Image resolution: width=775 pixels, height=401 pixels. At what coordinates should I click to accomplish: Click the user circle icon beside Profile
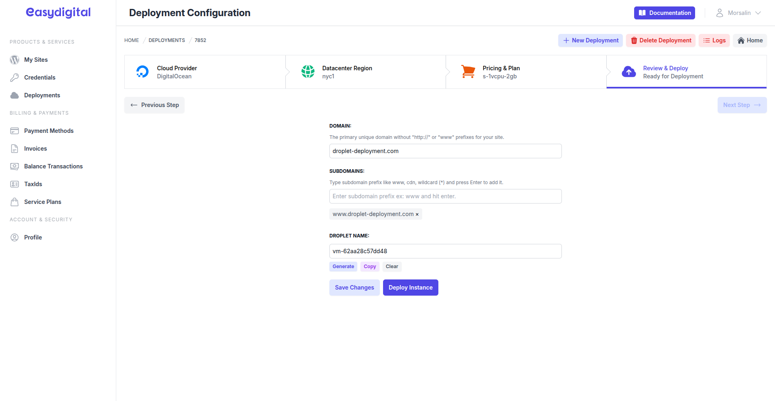[x=15, y=237]
